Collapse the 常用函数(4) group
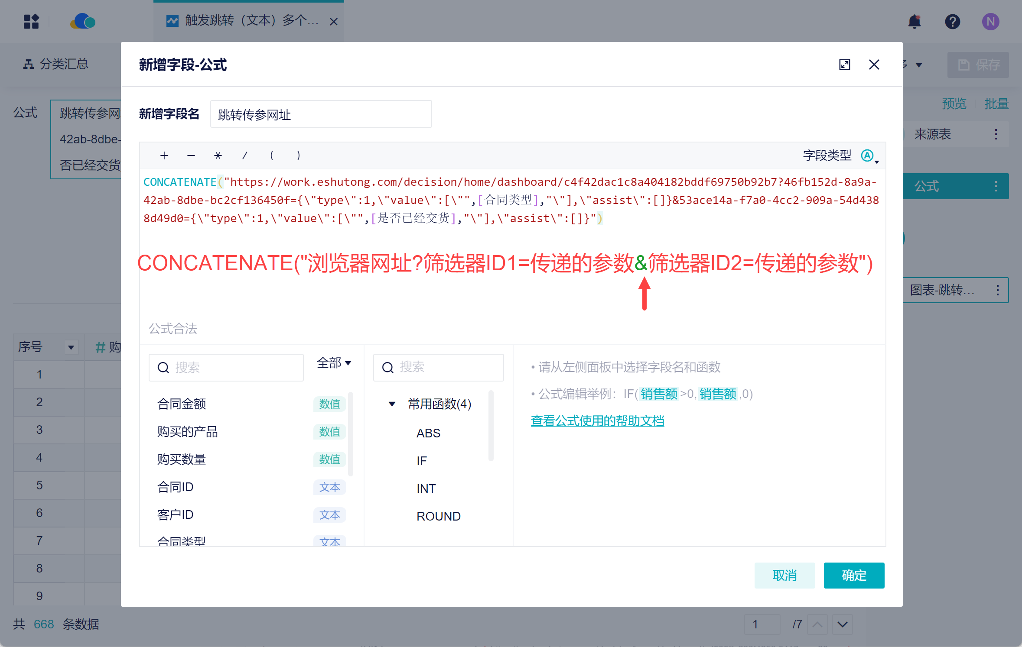This screenshot has width=1022, height=647. click(x=392, y=404)
